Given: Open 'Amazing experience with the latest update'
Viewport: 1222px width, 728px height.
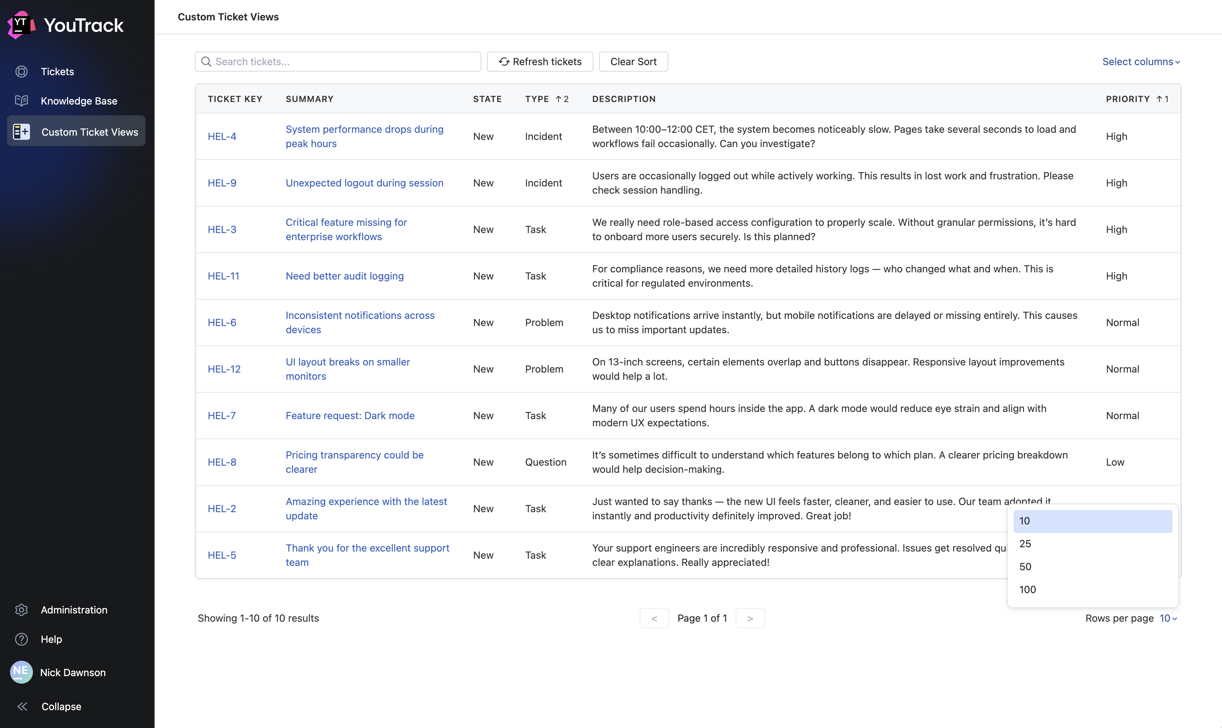Looking at the screenshot, I should tap(366, 509).
